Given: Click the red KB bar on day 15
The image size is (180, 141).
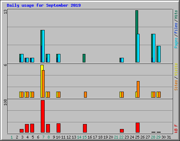Looking at the screenshot, I should (x=85, y=128).
